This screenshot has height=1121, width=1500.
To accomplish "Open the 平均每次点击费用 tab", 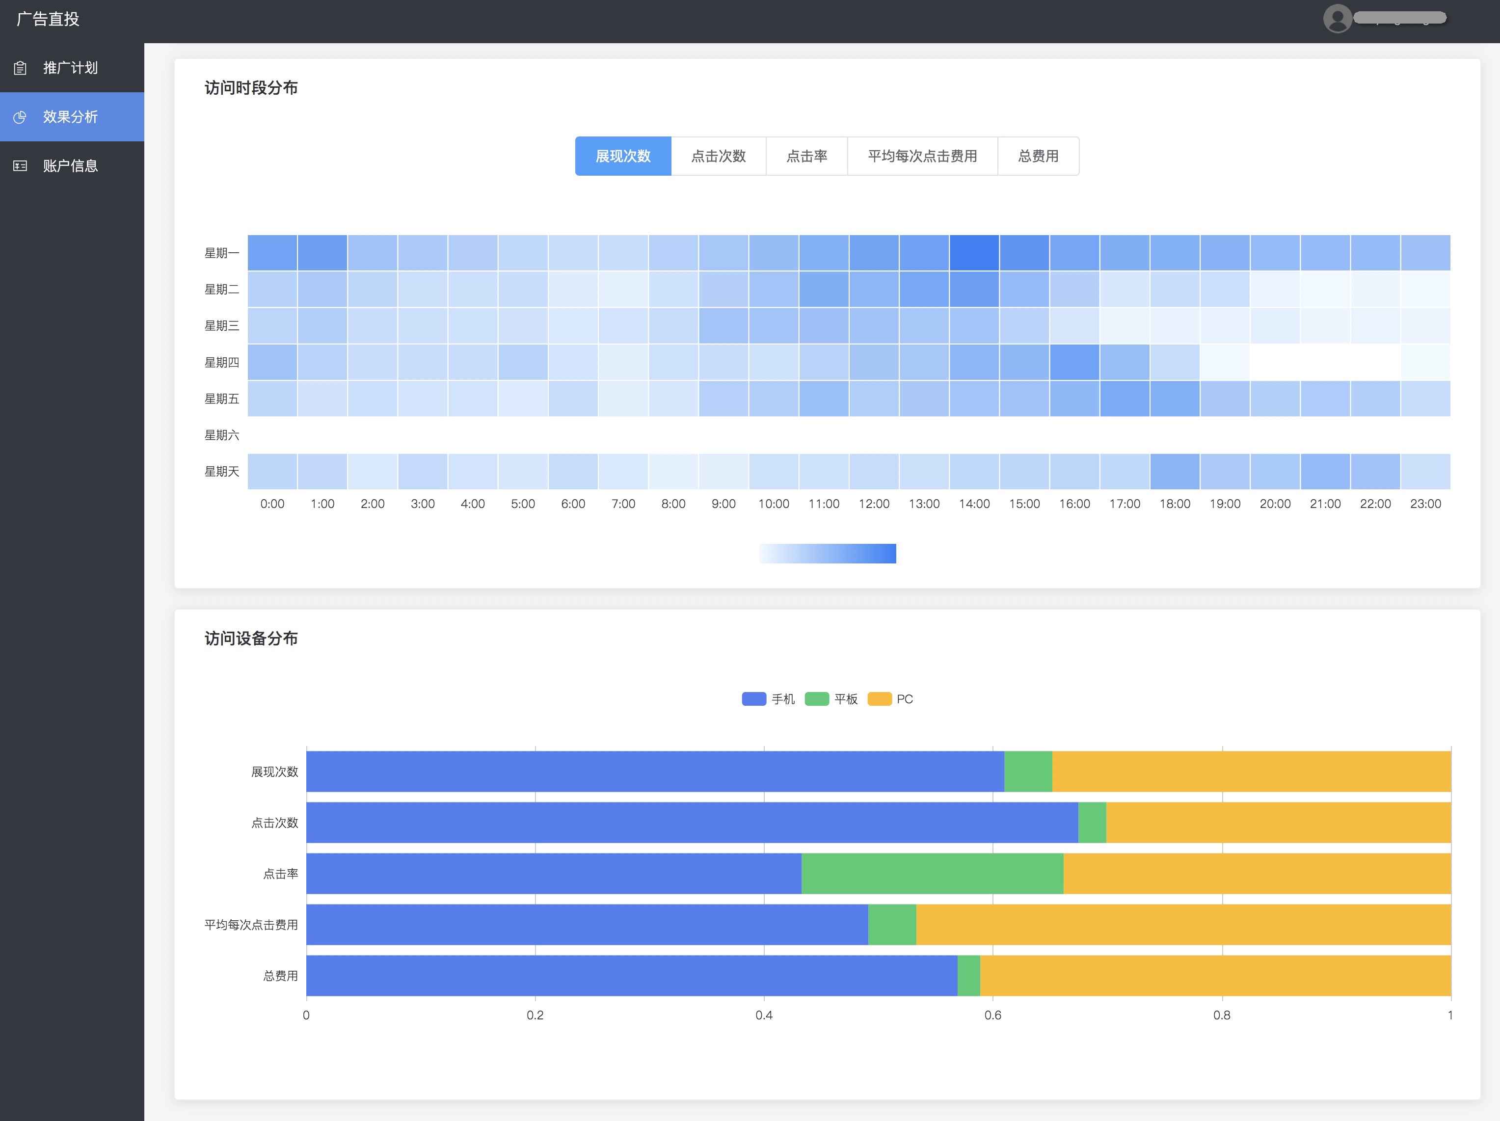I will (922, 156).
